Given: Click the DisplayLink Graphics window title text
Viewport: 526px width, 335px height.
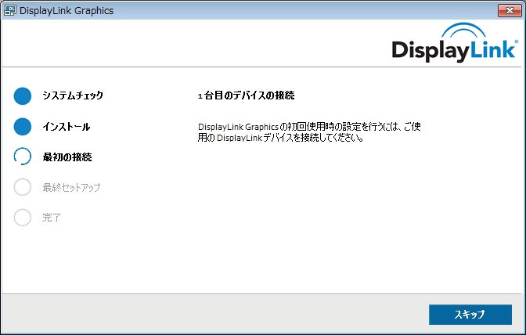Looking at the screenshot, I should tap(67, 10).
